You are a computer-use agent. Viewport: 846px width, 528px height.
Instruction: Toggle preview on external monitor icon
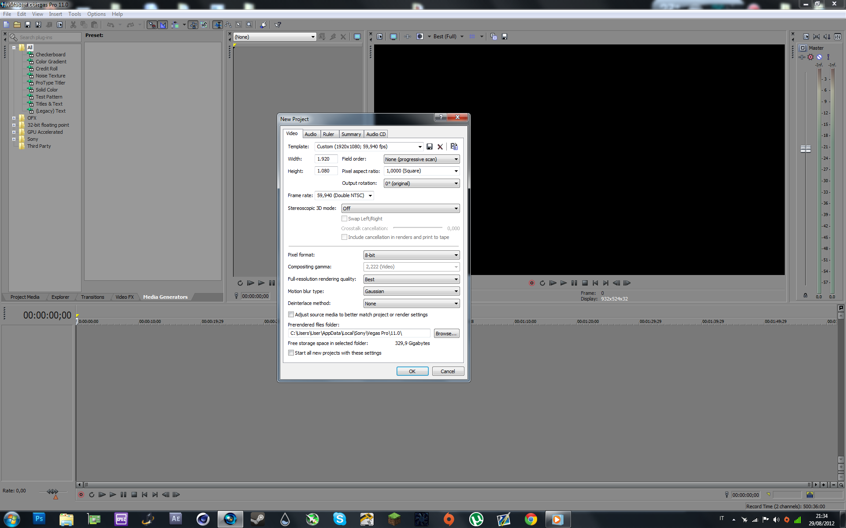[393, 37]
